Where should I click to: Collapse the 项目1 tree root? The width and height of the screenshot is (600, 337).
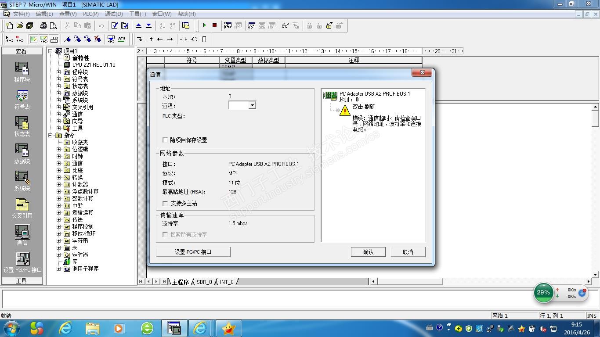tap(51, 51)
